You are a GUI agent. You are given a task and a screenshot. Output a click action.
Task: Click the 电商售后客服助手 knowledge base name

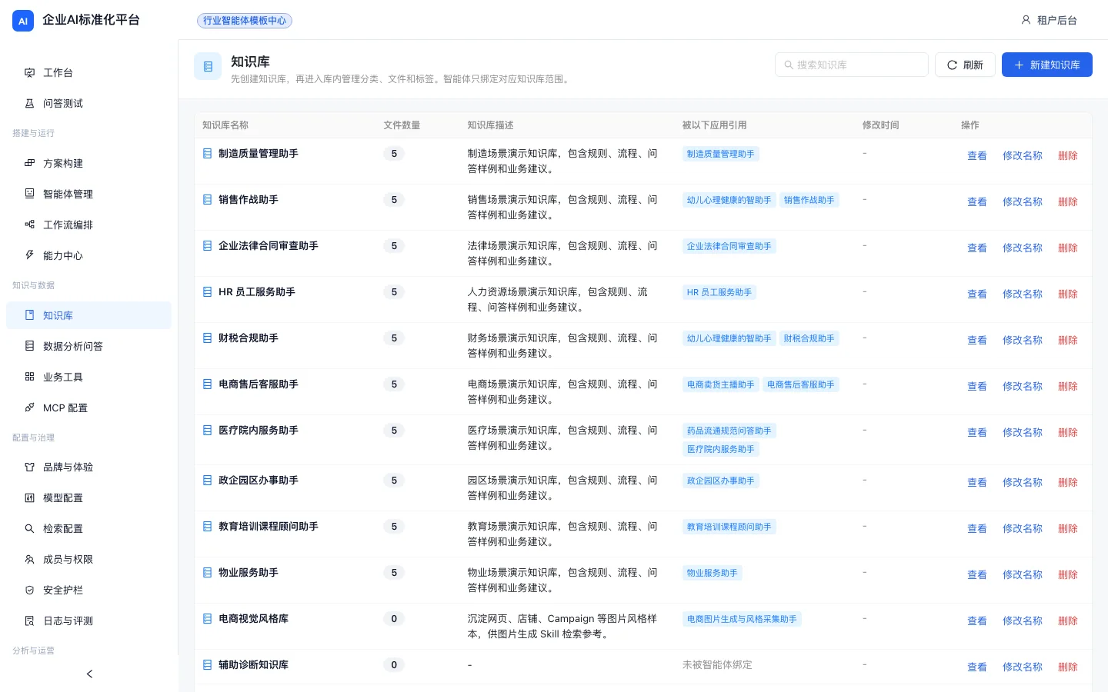point(259,384)
